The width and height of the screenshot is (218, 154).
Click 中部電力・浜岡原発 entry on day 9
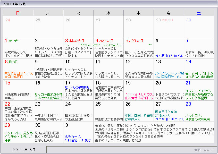click(48, 73)
